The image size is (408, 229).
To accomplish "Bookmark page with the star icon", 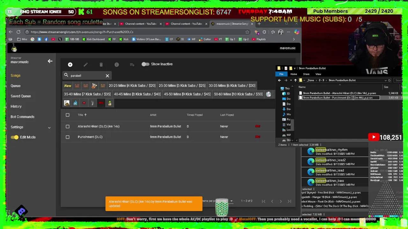I will pos(247,32).
